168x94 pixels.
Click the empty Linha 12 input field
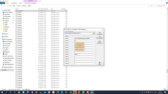(85, 63)
